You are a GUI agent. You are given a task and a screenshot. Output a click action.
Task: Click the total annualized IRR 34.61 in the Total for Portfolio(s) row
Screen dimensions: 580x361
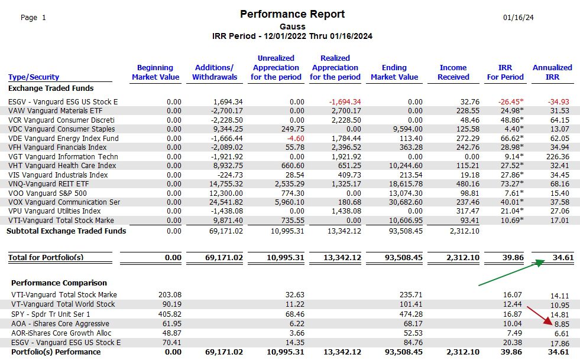(563, 258)
